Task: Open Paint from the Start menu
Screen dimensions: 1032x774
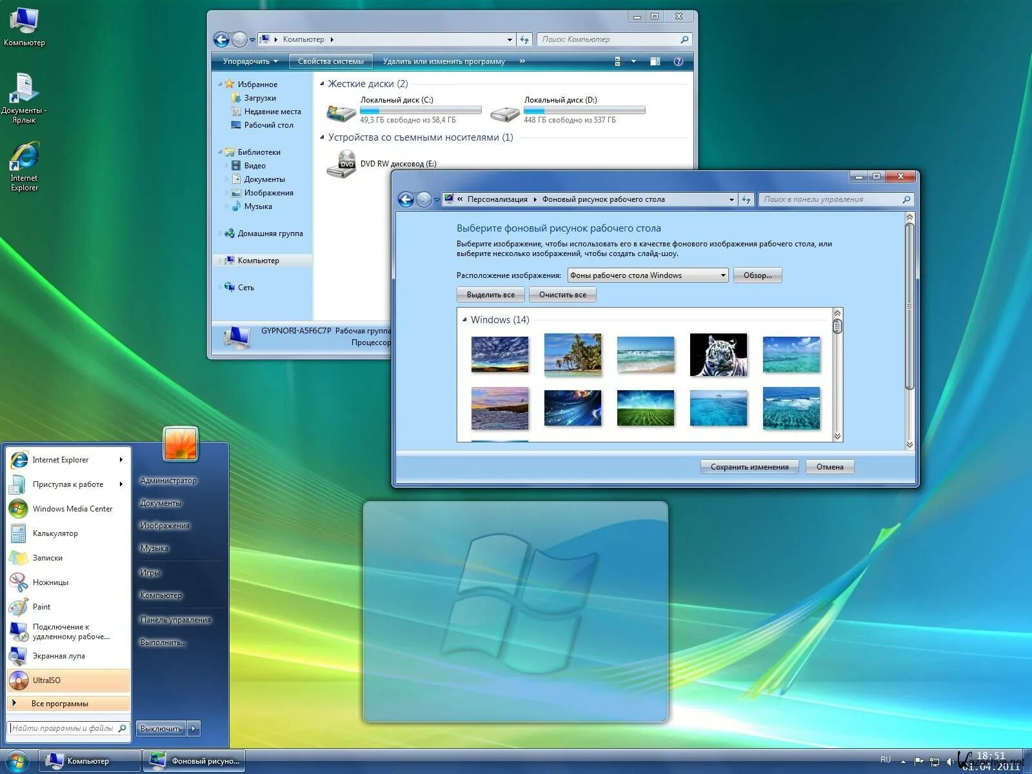Action: coord(68,607)
